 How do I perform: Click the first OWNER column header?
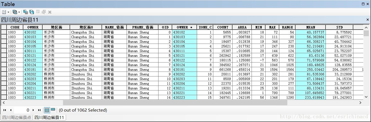point(33,27)
